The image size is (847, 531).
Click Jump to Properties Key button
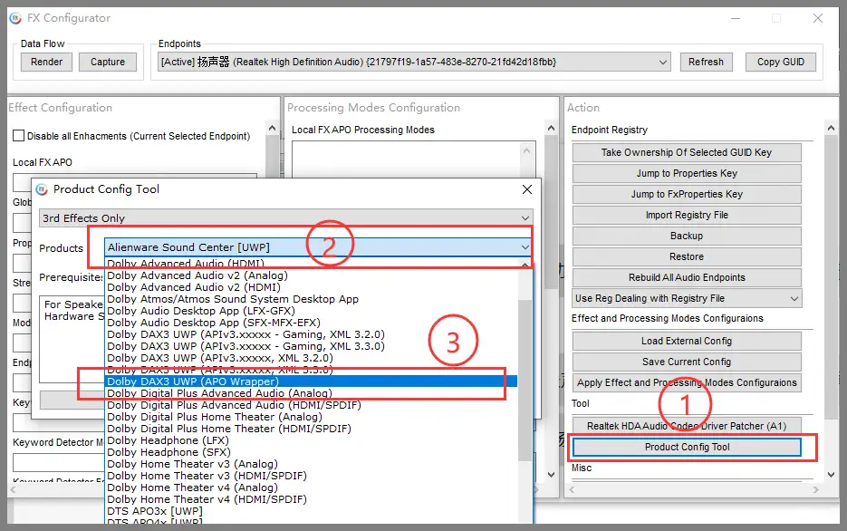[687, 173]
